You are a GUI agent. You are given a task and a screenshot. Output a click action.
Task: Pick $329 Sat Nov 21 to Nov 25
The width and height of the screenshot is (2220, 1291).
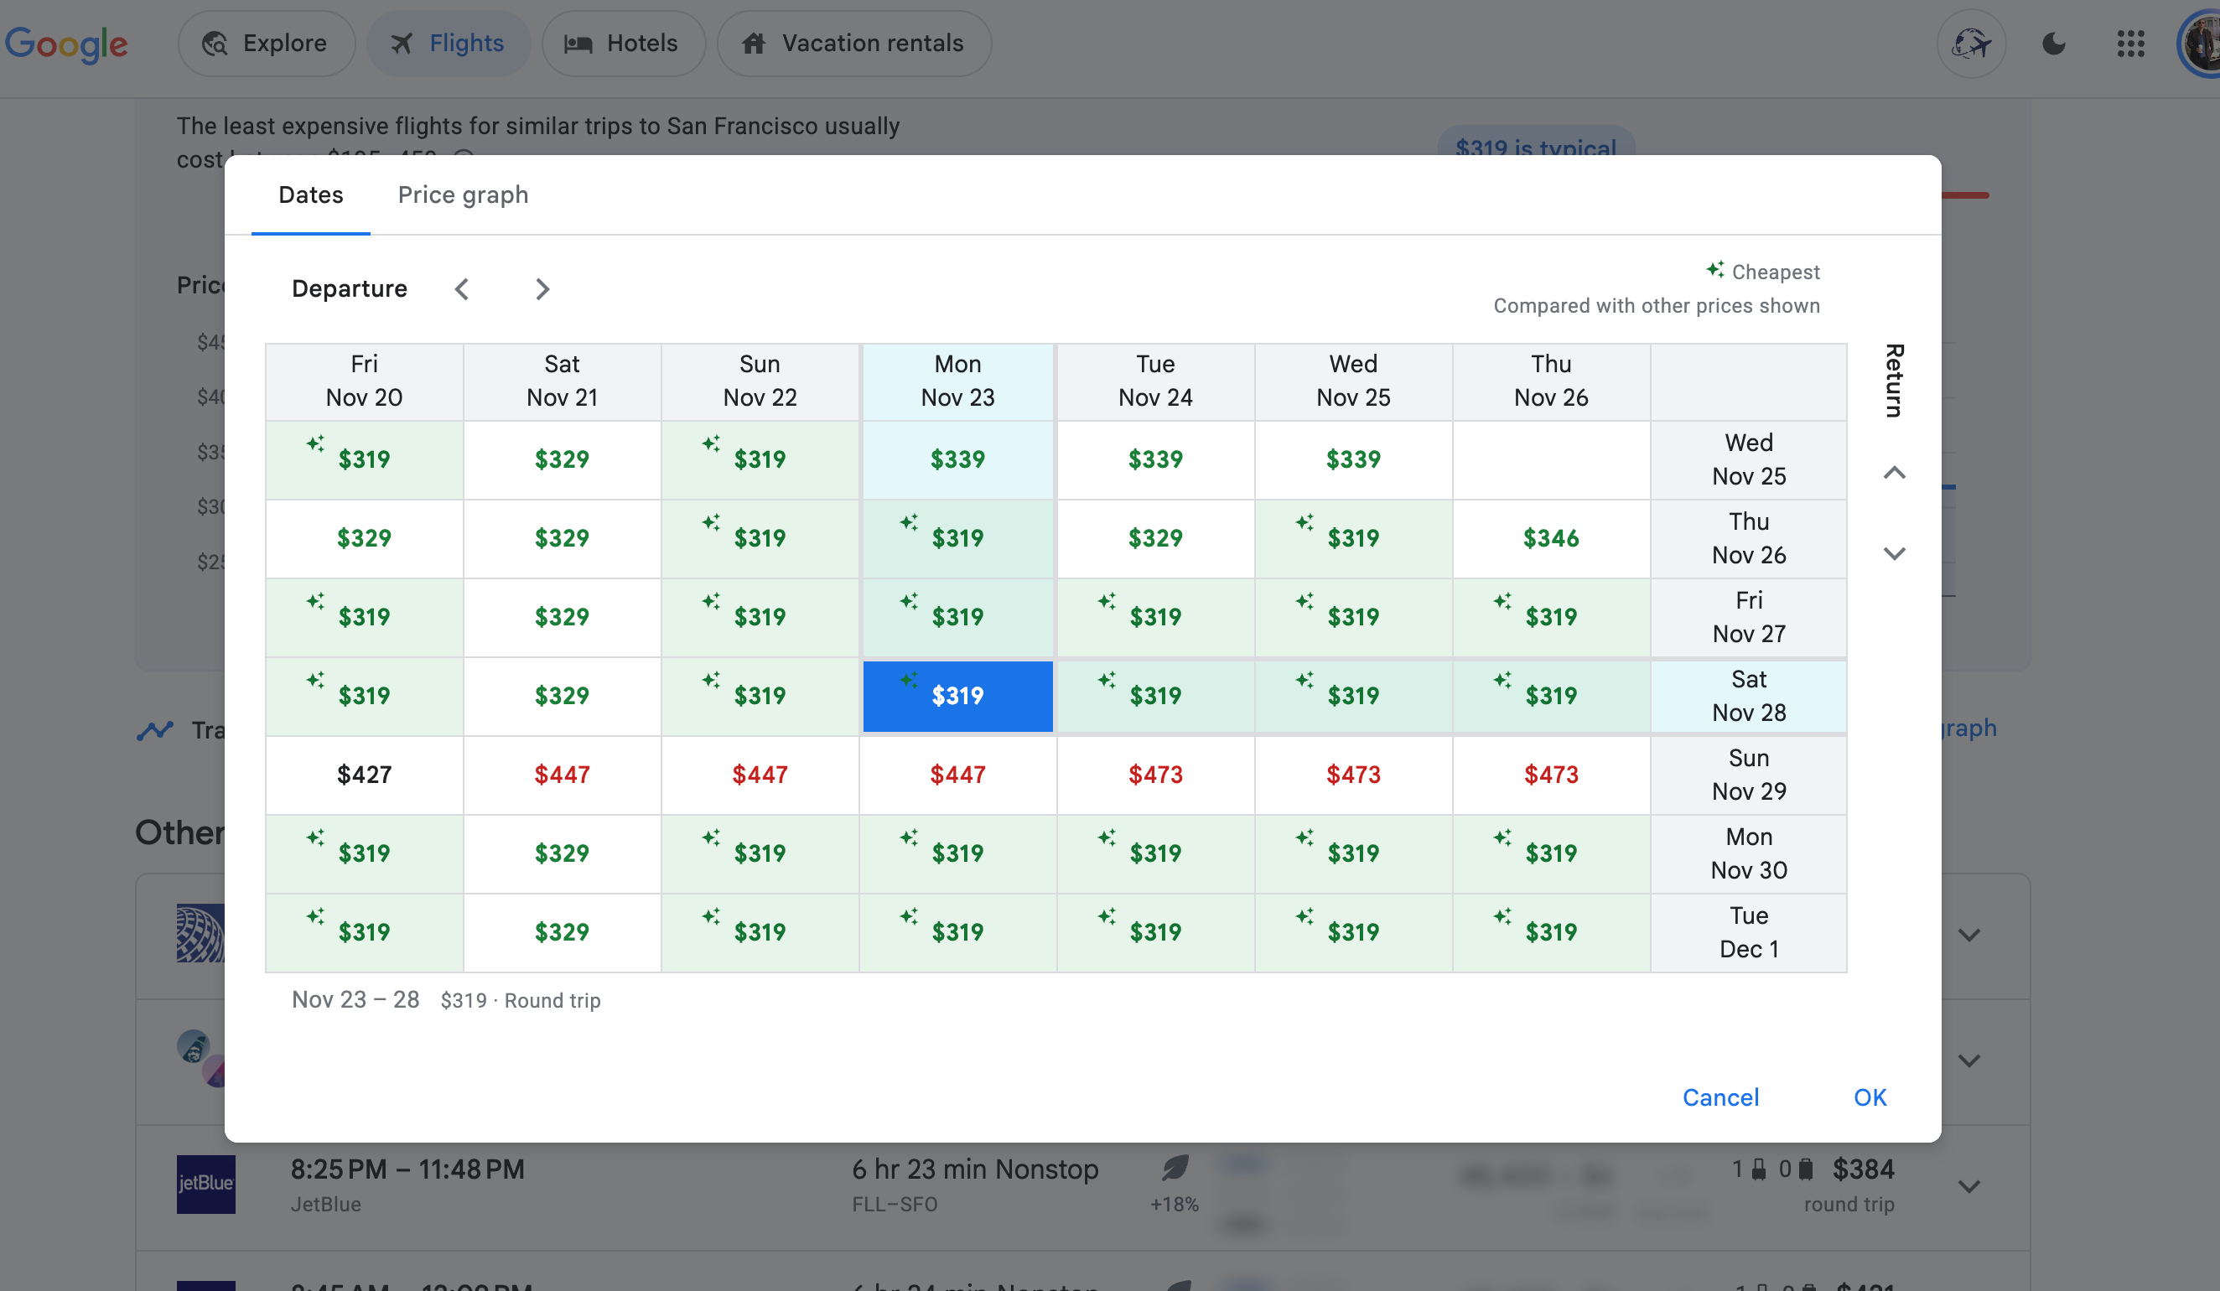pos(562,459)
